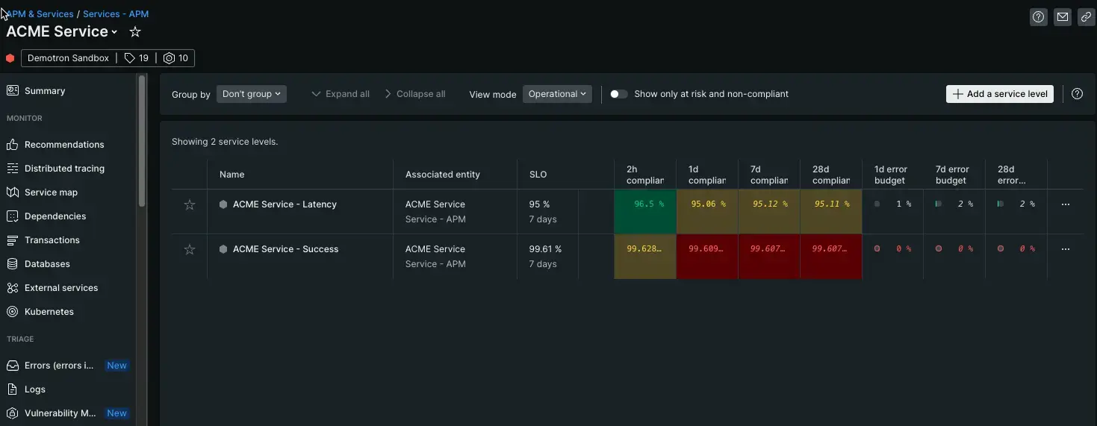This screenshot has width=1097, height=426.
Task: Select Transactions in the sidebar
Action: [52, 240]
